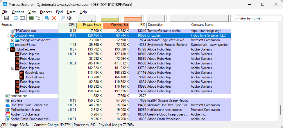The image size is (283, 128).
Task: Collapse the DrExplain.exe tree node
Action: [8, 36]
